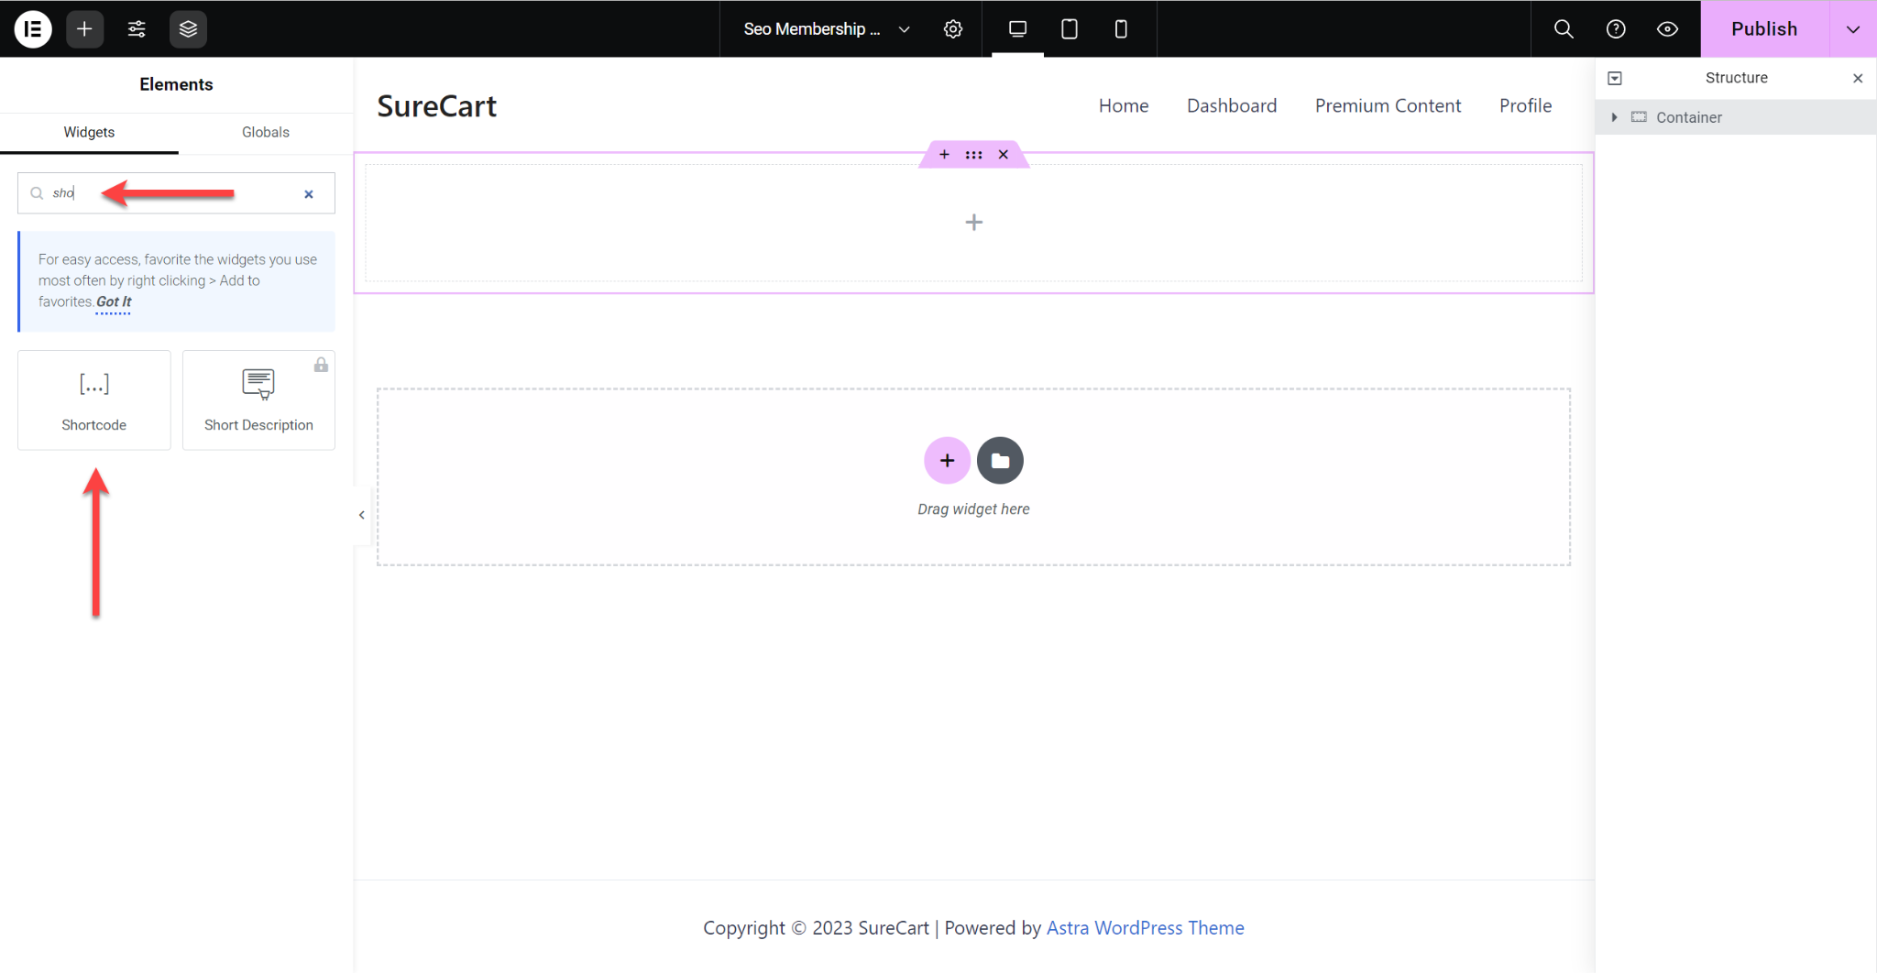Publish the page
The width and height of the screenshot is (1877, 973).
(x=1763, y=28)
